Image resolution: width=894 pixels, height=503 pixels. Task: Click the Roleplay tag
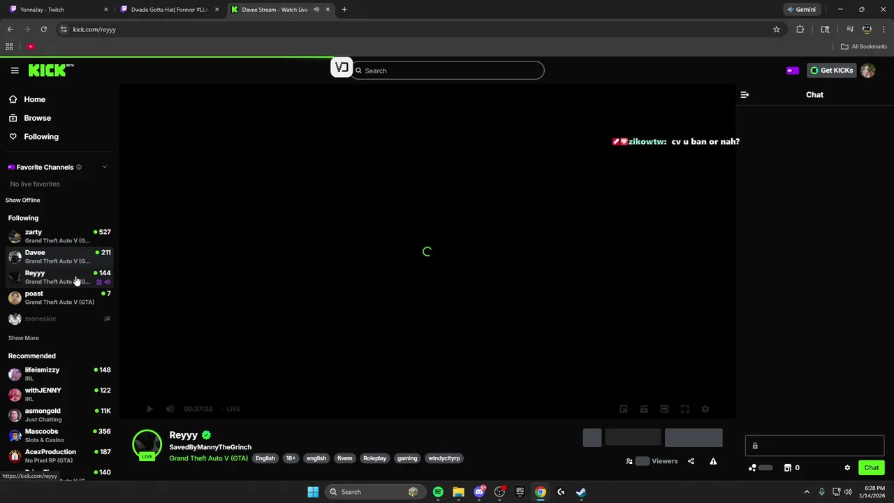point(374,458)
